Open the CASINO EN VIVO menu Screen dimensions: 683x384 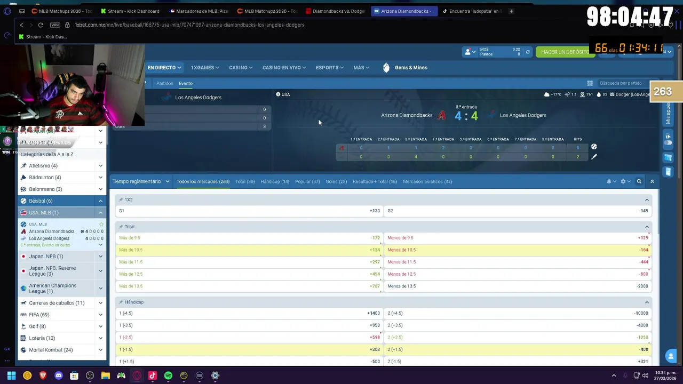pyautogui.click(x=284, y=68)
